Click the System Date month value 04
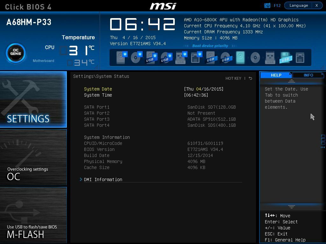The width and height of the screenshot is (326, 244). tap(199, 89)
